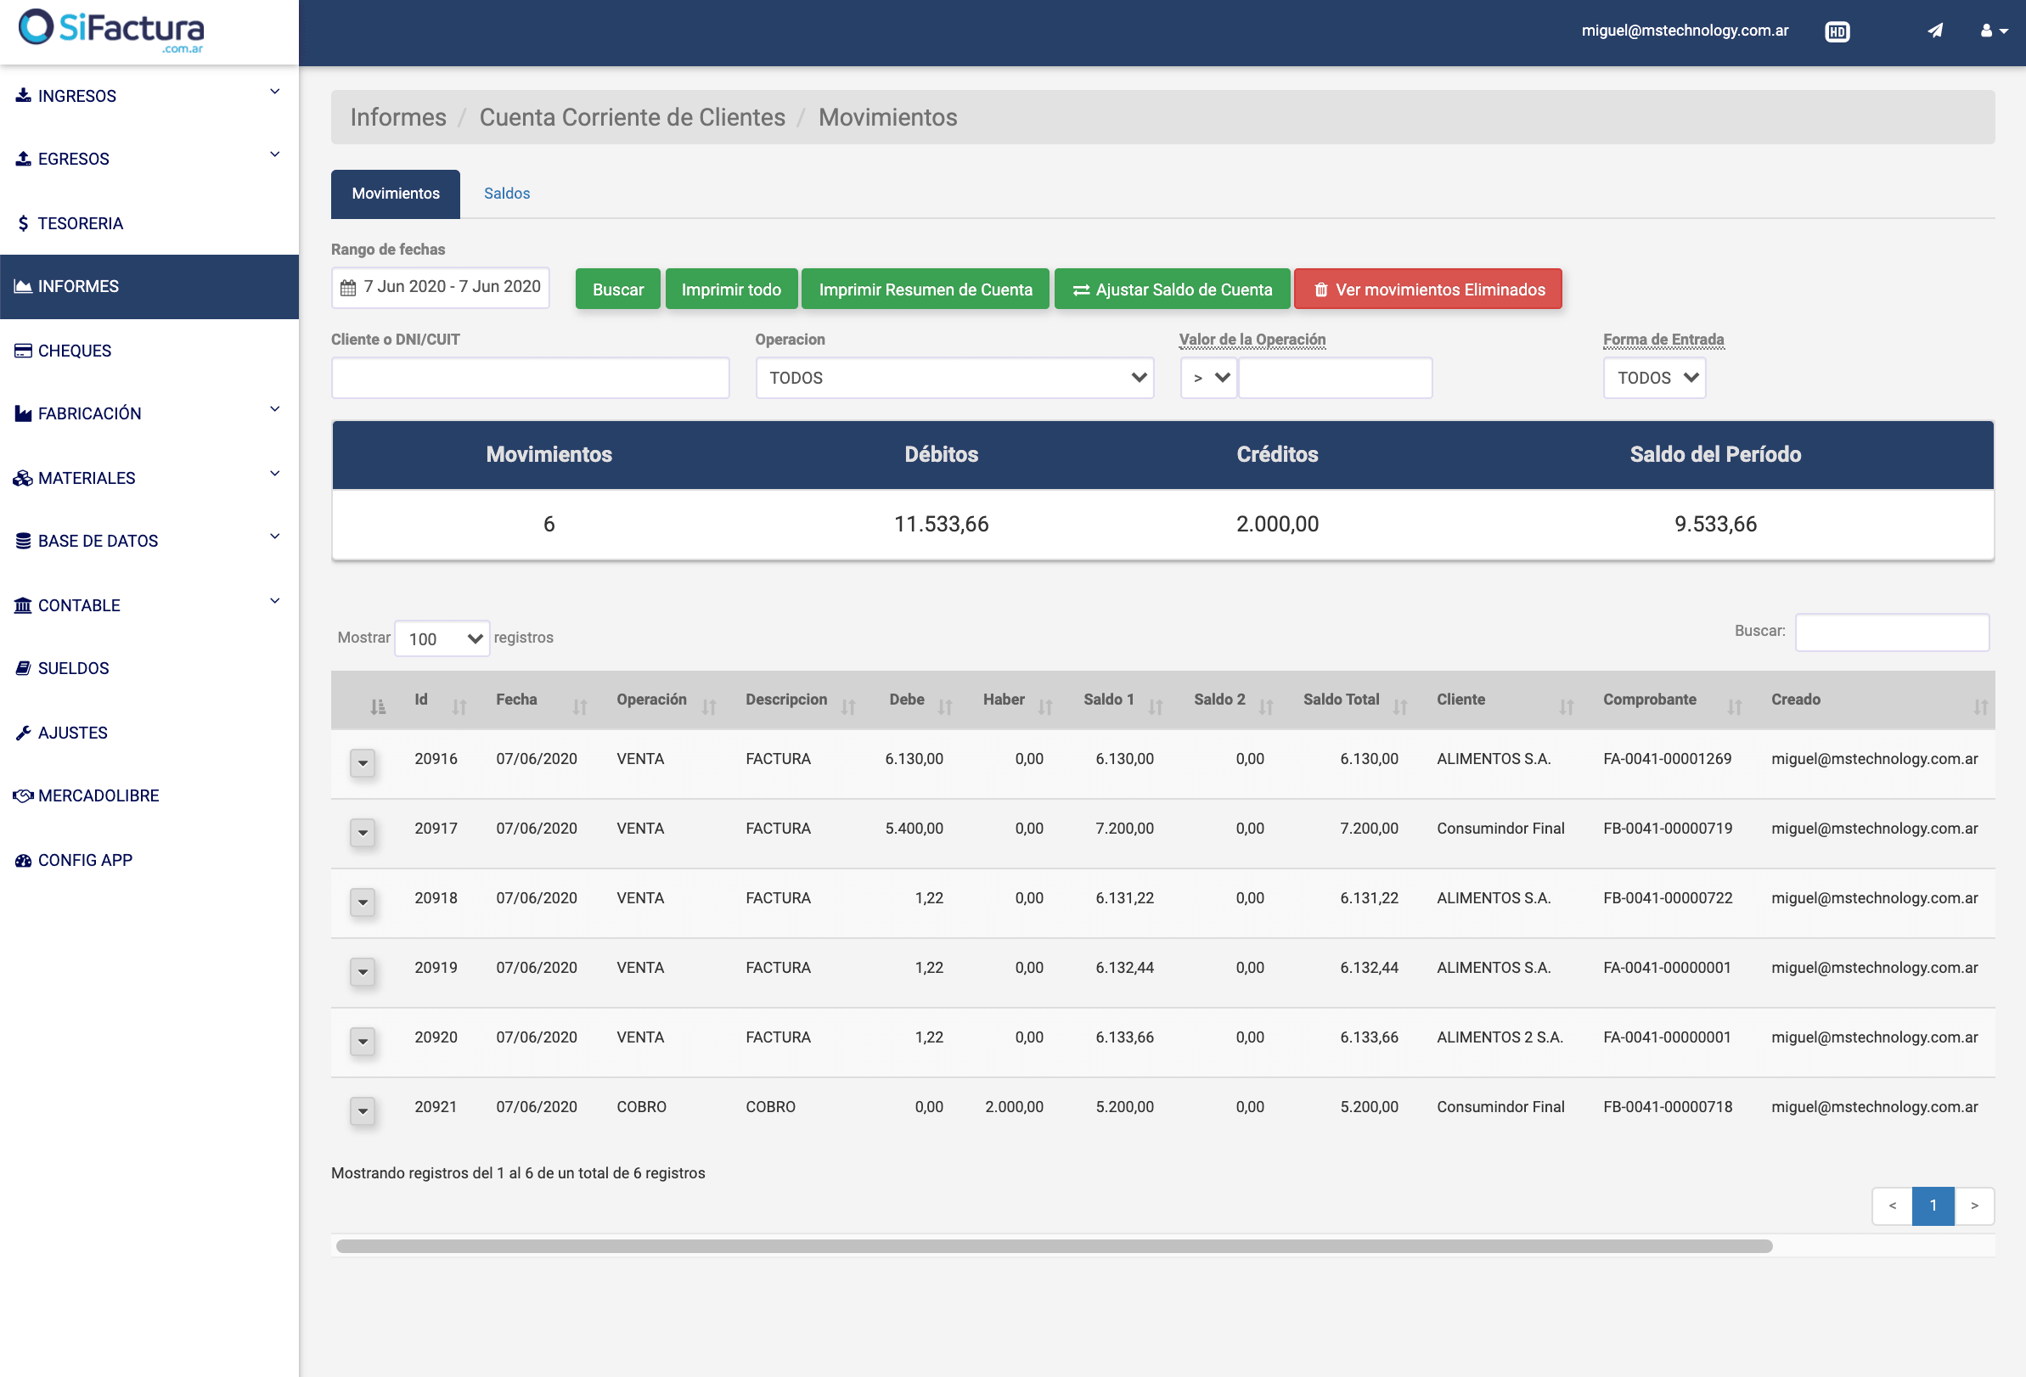Click the green Buscar button

(x=618, y=289)
